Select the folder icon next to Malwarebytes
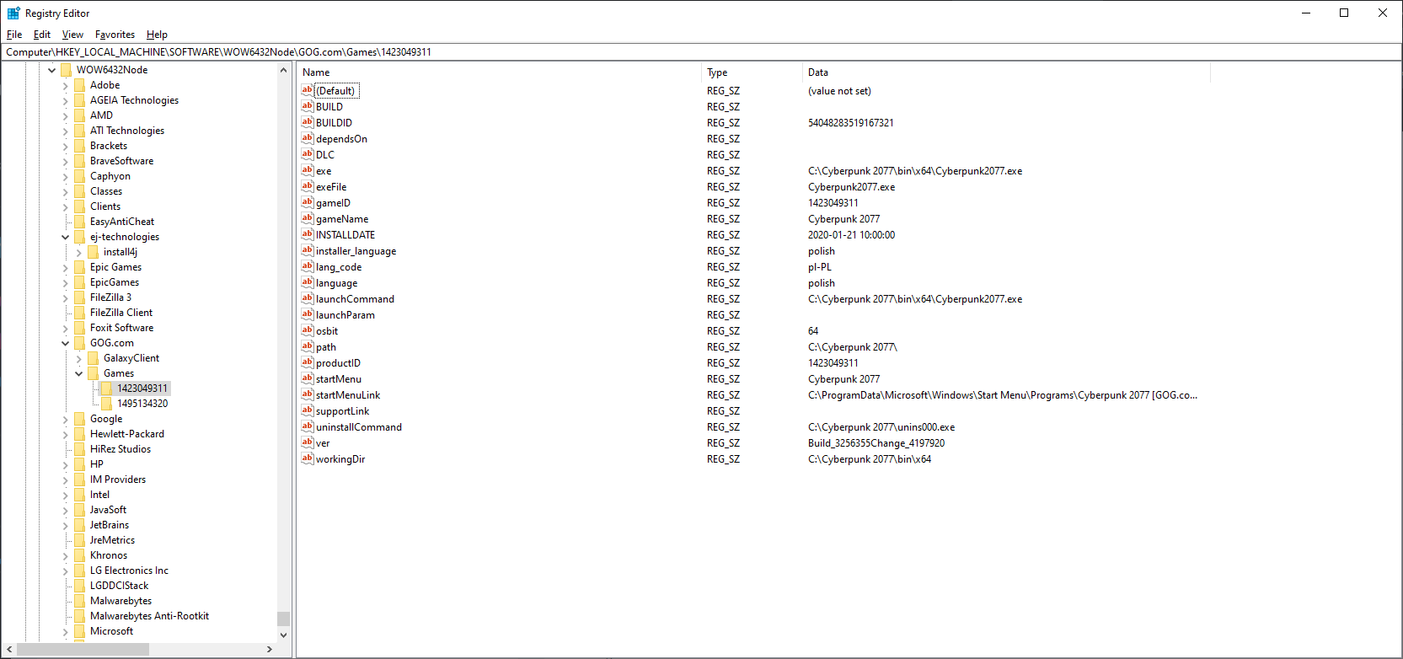Image resolution: width=1403 pixels, height=659 pixels. point(80,601)
